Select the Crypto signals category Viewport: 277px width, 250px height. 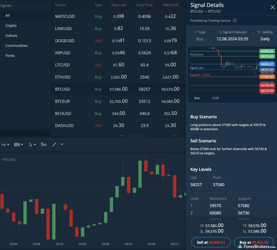point(11,25)
